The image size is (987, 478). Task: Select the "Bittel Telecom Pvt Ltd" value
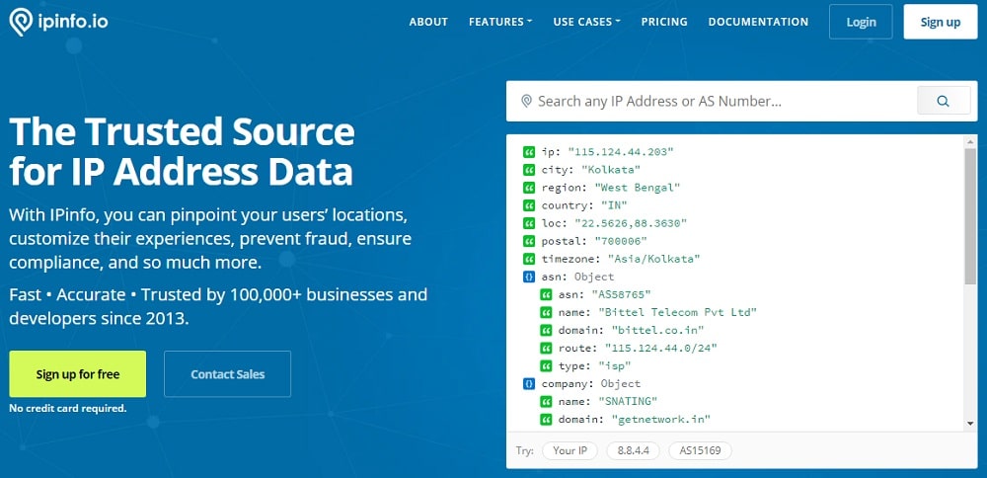(x=677, y=312)
